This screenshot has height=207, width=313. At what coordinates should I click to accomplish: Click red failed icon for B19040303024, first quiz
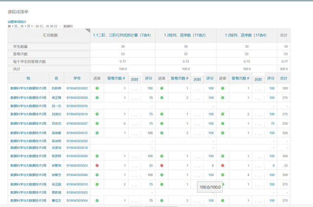coord(97,165)
